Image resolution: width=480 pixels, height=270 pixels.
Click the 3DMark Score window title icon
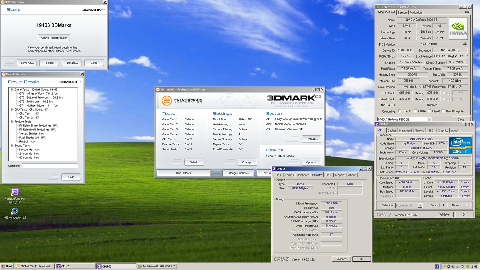pos(3,2)
